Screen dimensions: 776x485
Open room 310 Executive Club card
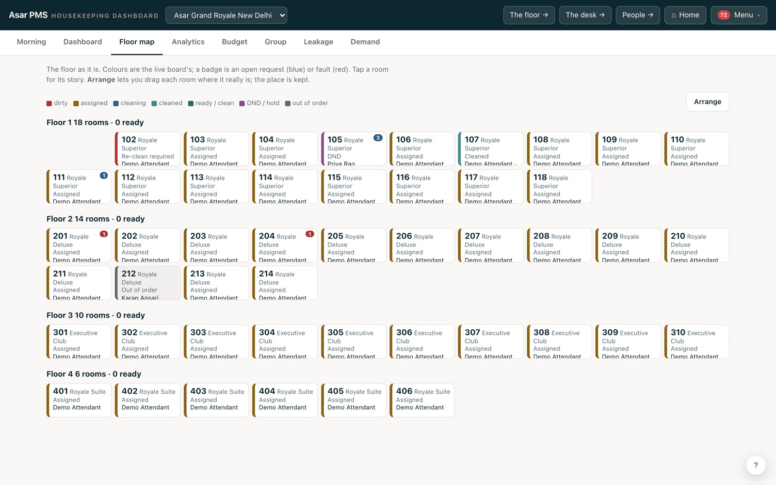point(696,342)
